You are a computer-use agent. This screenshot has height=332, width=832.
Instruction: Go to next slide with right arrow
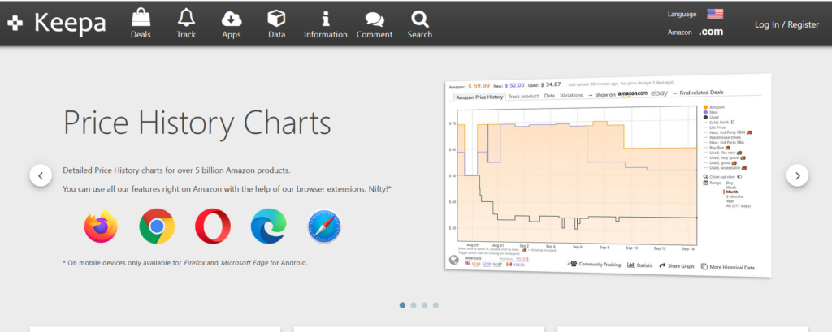click(x=797, y=175)
